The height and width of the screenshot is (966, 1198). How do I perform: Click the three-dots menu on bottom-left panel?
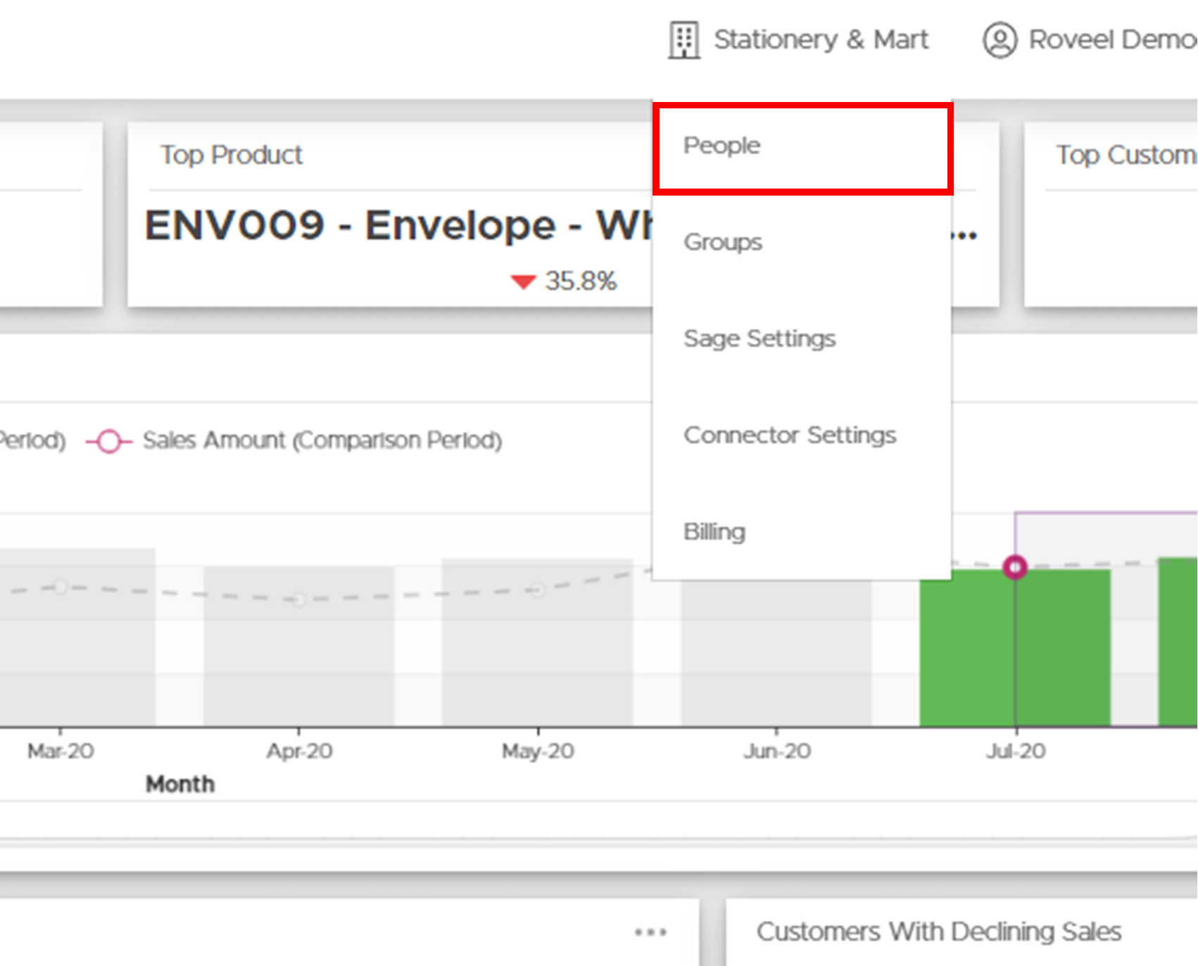click(x=650, y=932)
